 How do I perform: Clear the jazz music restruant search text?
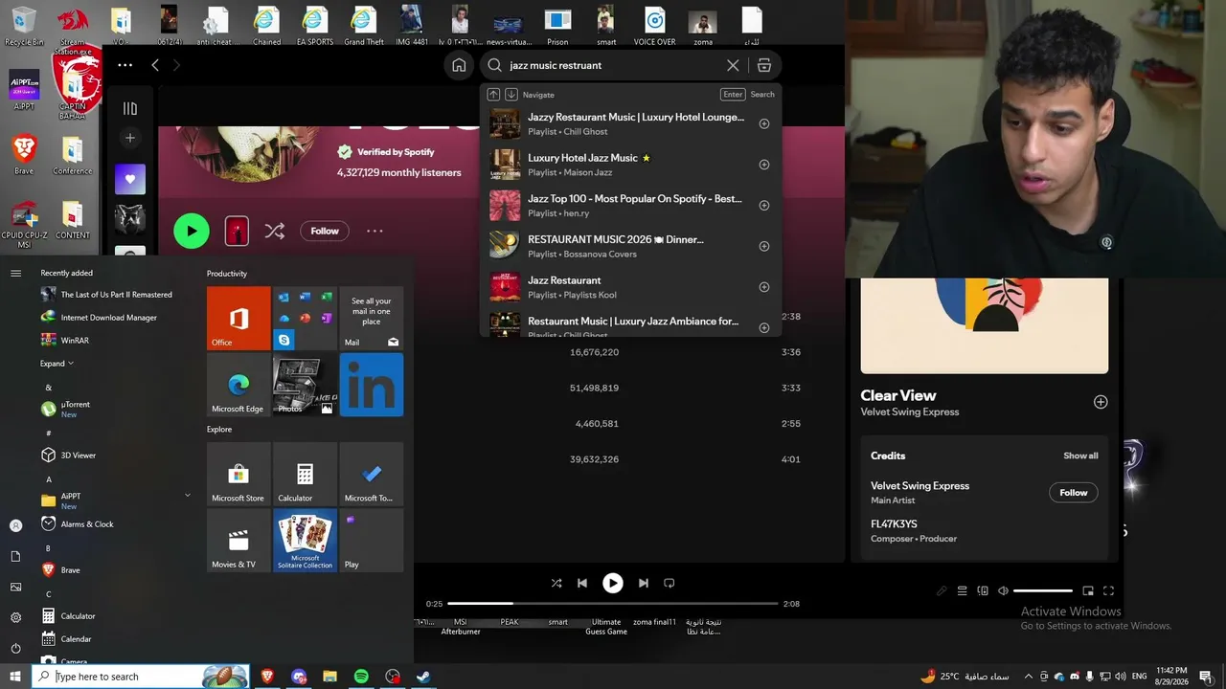tap(733, 65)
